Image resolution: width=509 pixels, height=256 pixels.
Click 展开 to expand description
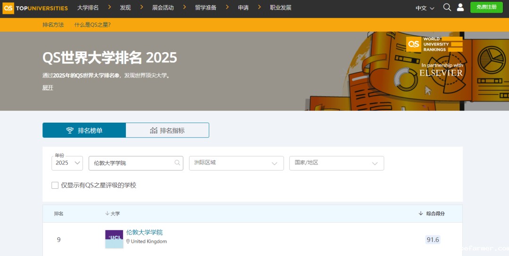[x=48, y=88]
